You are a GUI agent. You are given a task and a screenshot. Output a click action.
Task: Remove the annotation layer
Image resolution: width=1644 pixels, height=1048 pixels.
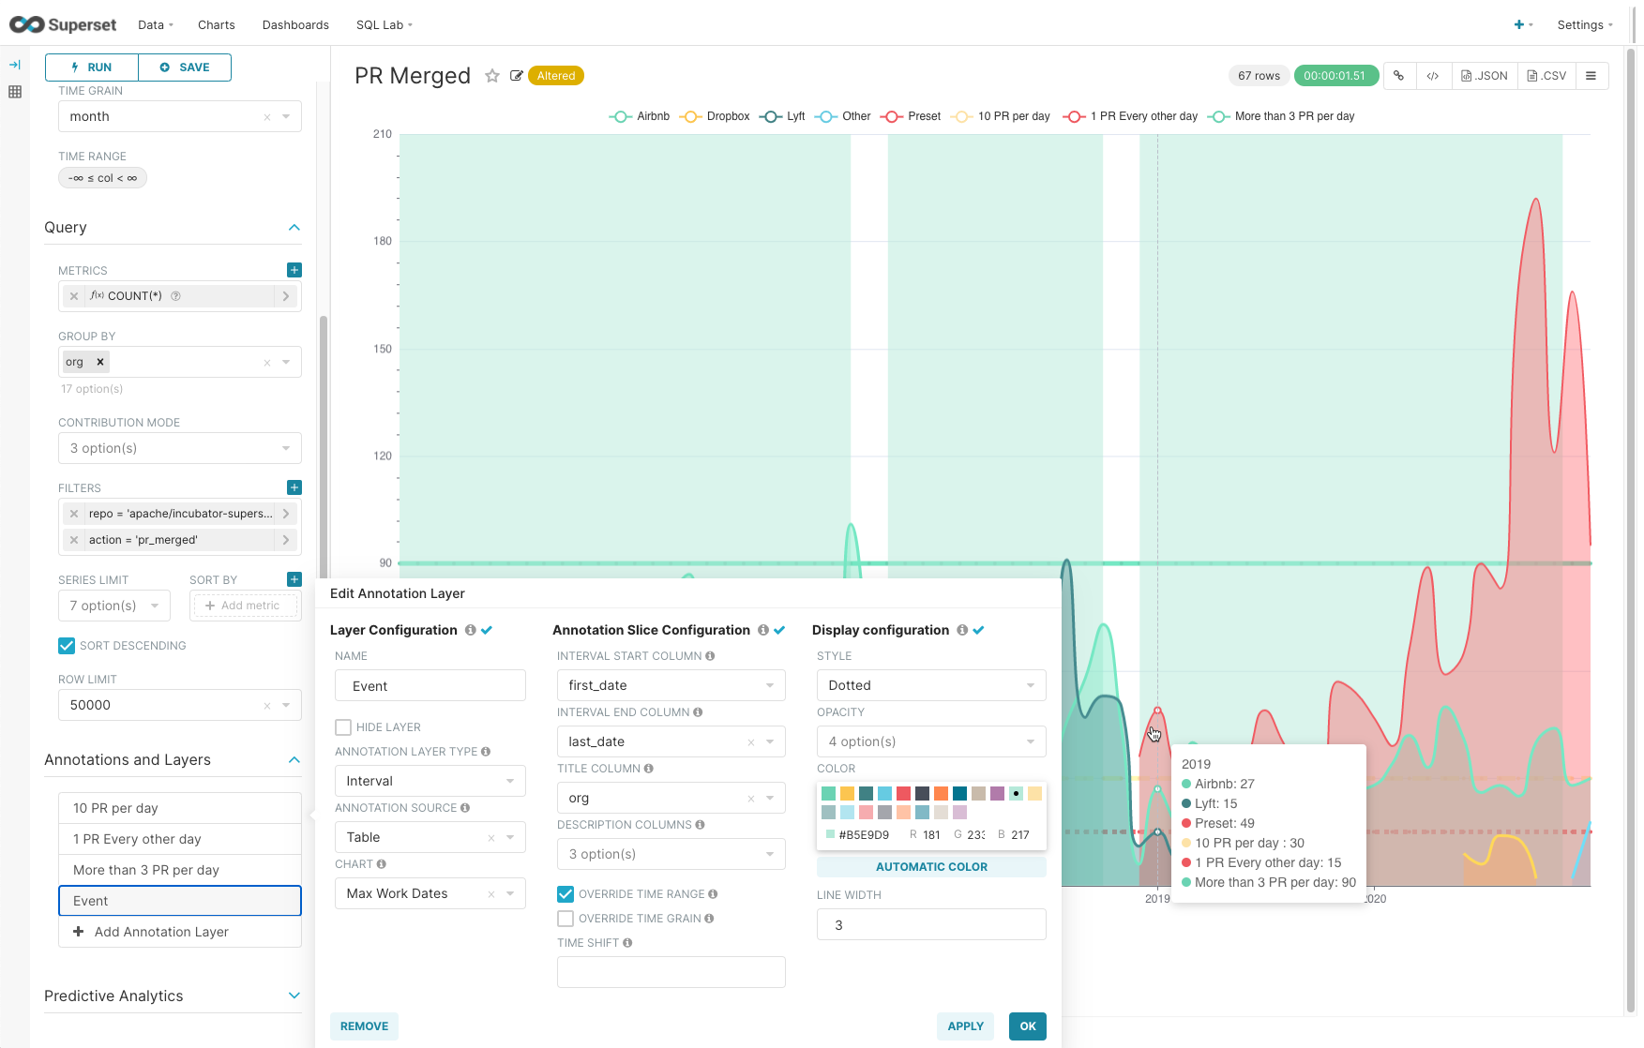click(364, 1026)
